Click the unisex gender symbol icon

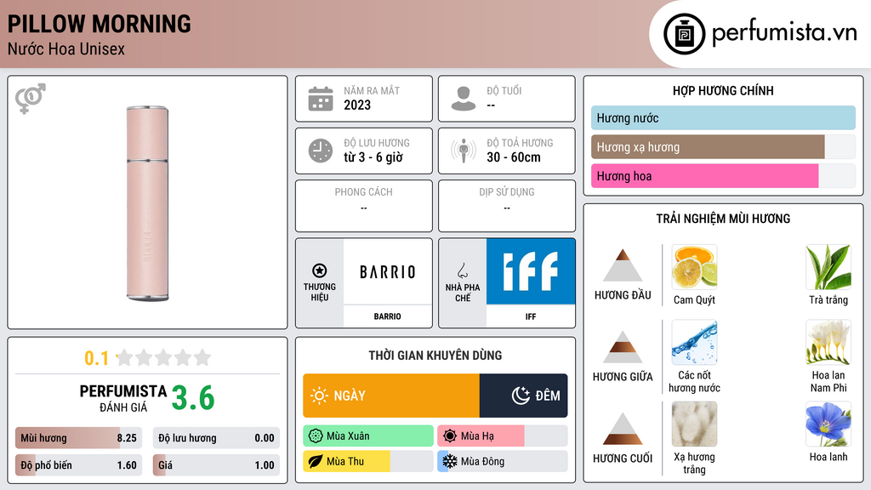[31, 99]
